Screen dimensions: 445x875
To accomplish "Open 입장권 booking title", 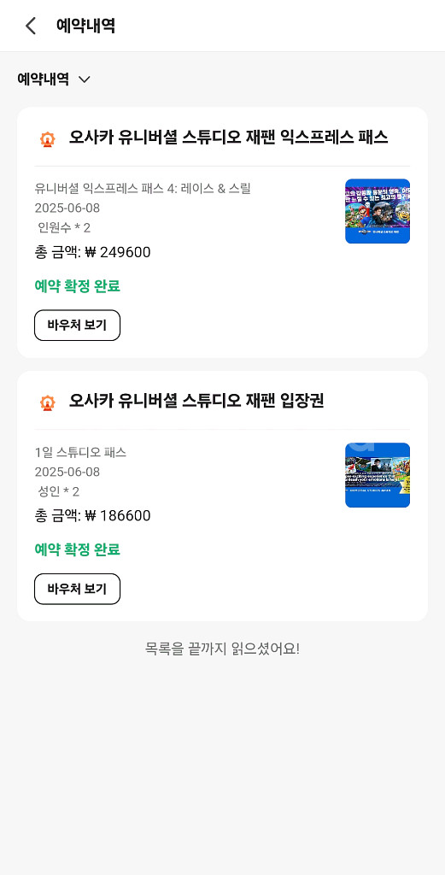I will point(196,401).
